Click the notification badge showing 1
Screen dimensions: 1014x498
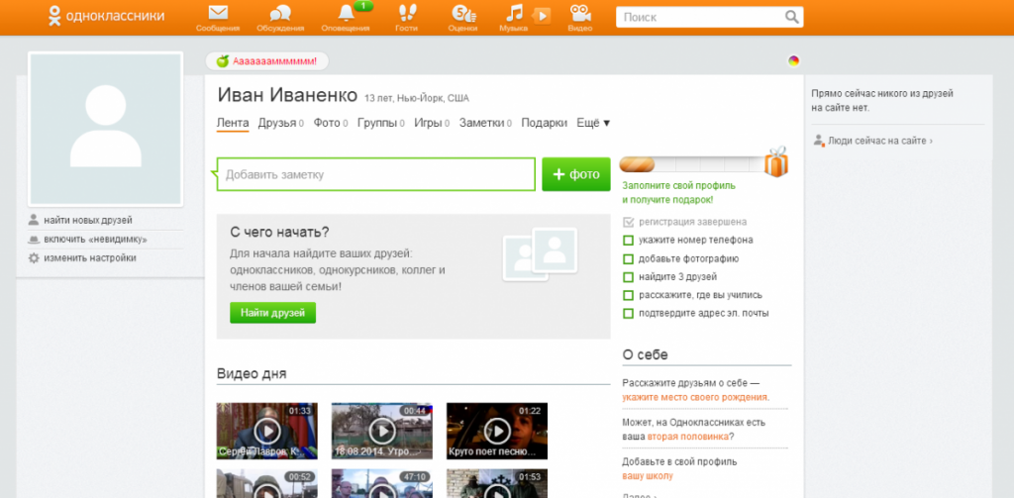tap(364, 6)
